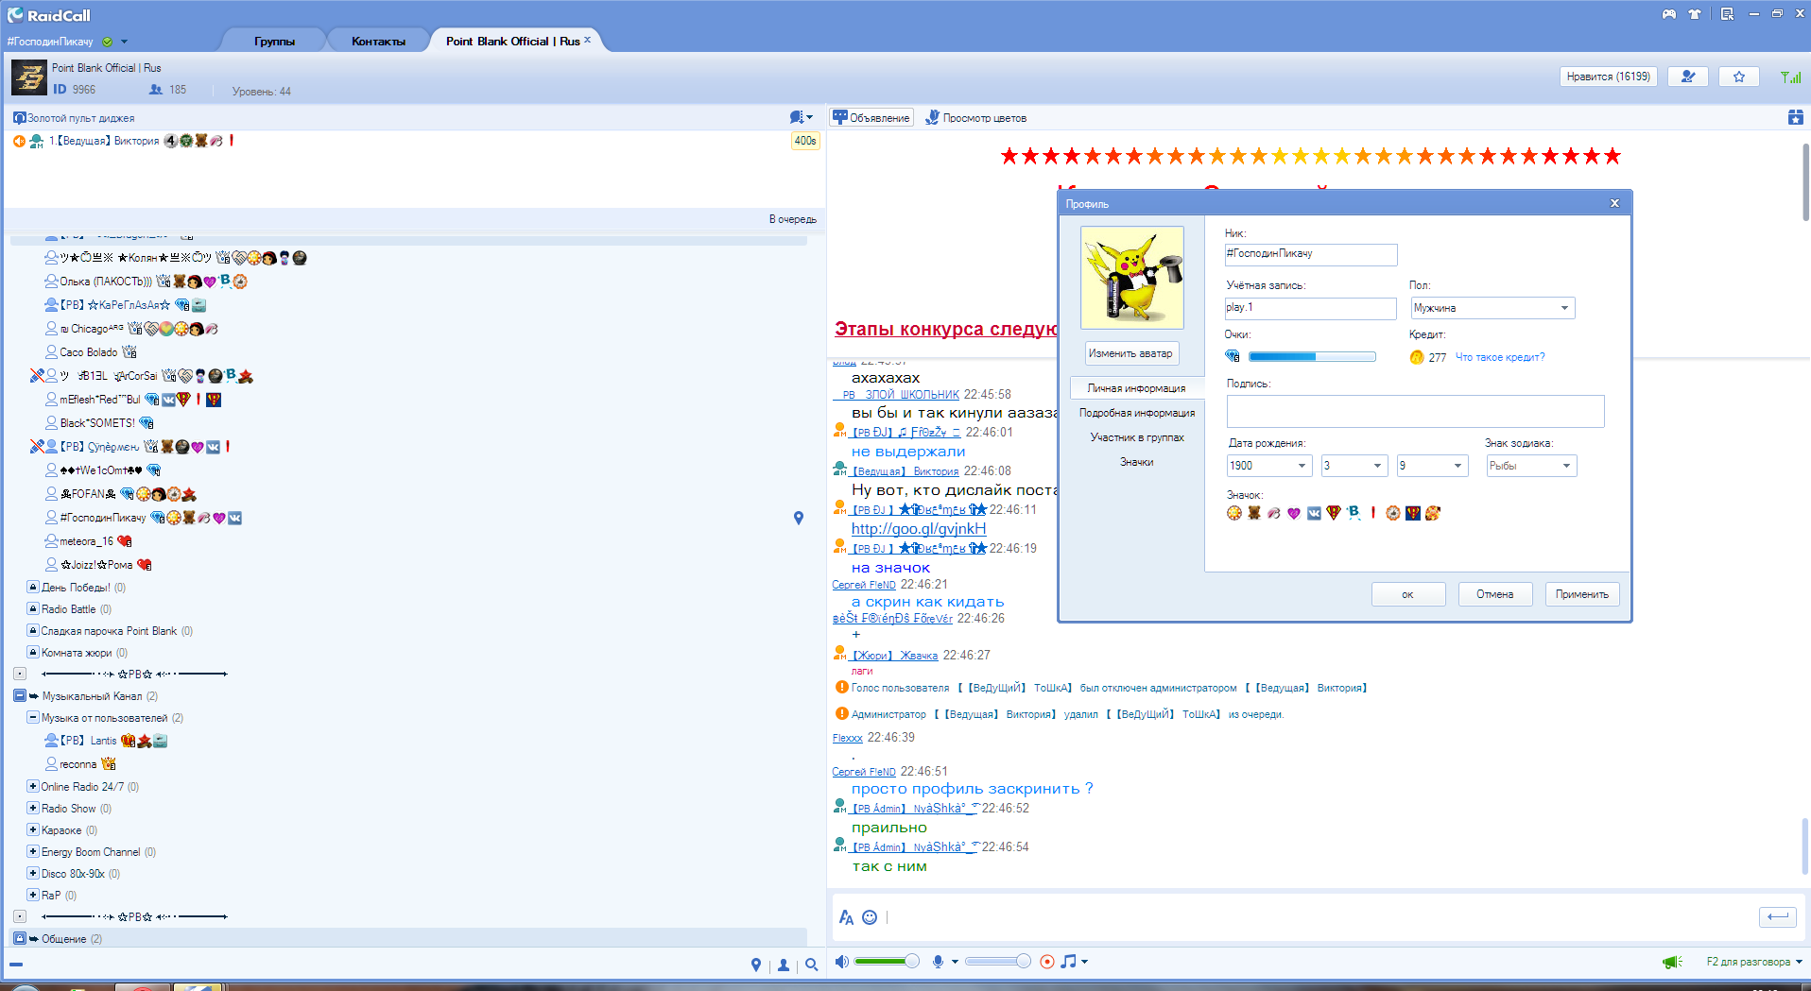Viewport: 1811px width, 991px height.
Task: Collapse the Музыкальный Канал channel
Action: coord(20,695)
